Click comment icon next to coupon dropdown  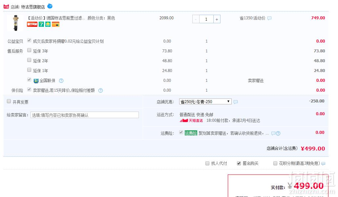tap(236, 102)
